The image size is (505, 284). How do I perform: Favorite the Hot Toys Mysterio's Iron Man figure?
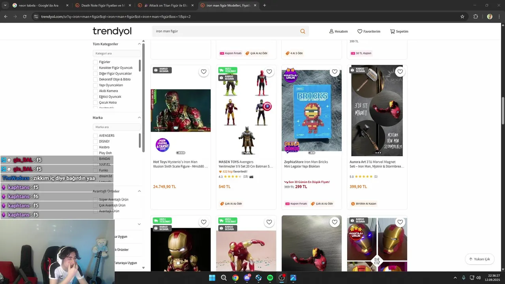point(204,72)
